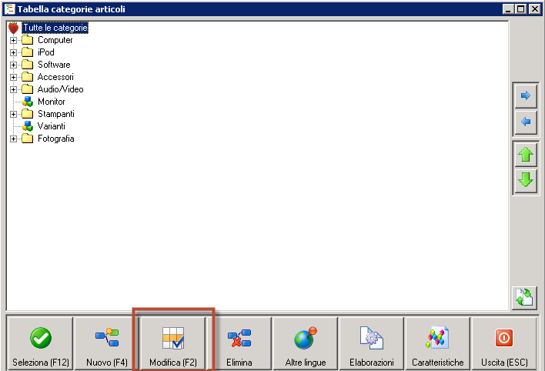Click the blue right arrow button
545x371 pixels.
(526, 95)
